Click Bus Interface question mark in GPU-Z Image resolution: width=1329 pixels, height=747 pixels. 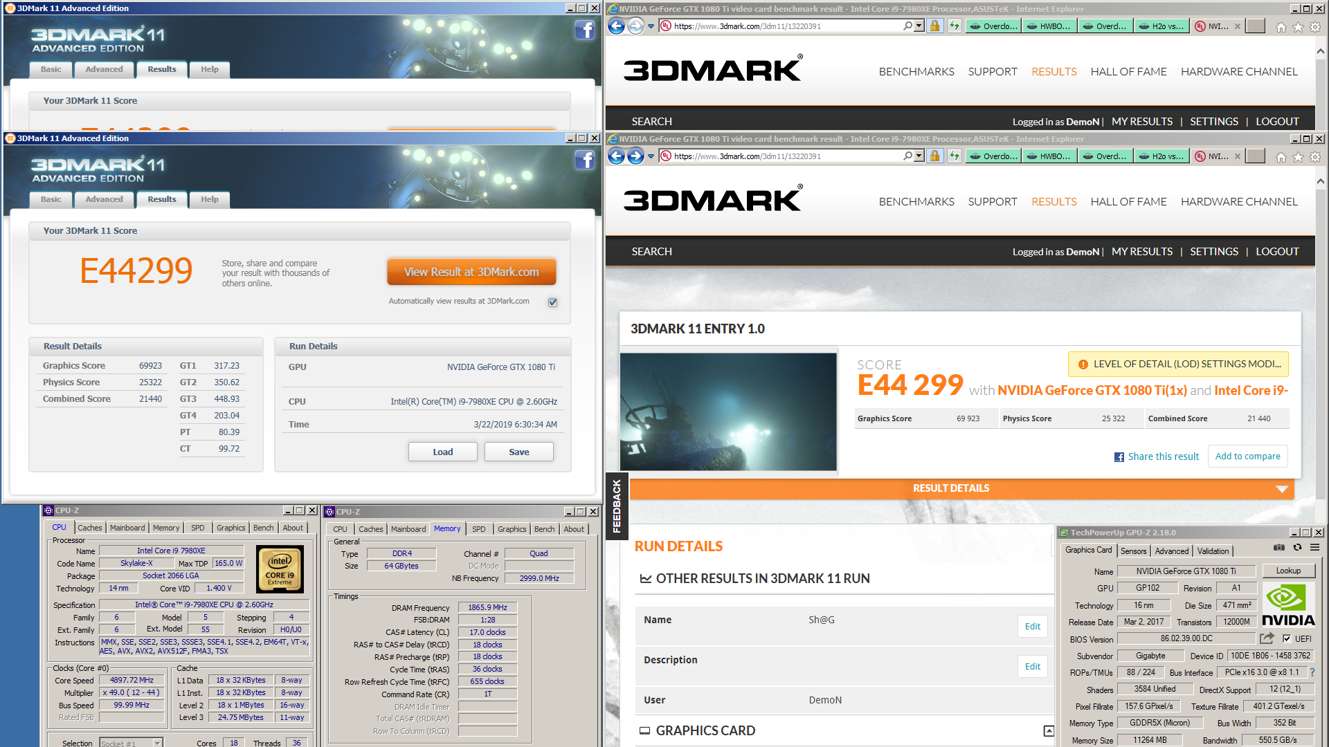1312,672
